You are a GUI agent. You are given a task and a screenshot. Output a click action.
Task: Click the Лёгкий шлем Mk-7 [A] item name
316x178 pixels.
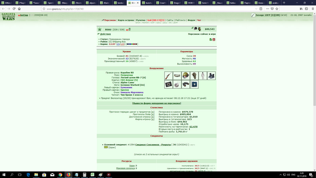pyautogui.click(x=133, y=78)
